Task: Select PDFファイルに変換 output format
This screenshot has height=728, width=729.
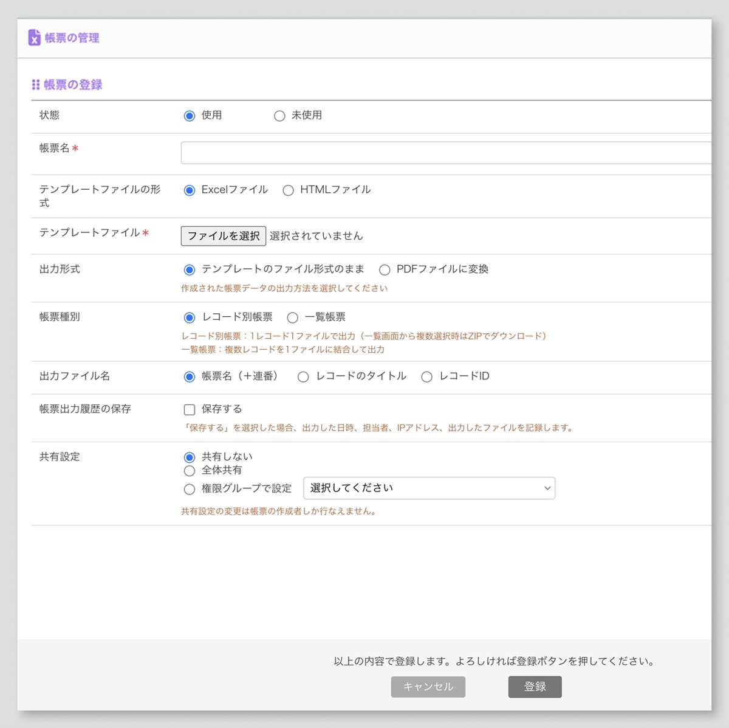Action: [385, 269]
